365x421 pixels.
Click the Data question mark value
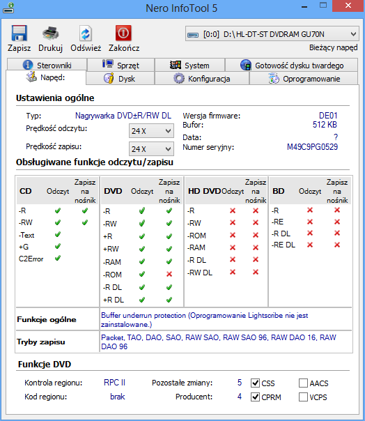pyautogui.click(x=336, y=137)
